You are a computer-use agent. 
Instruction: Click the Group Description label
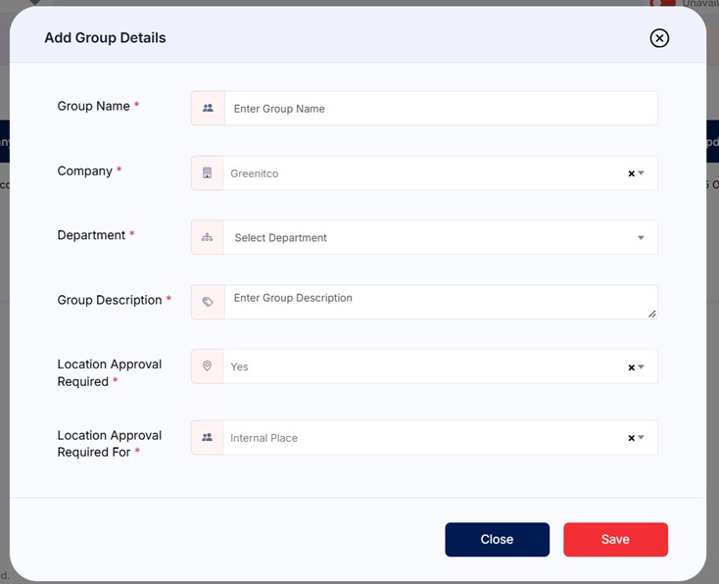[110, 300]
